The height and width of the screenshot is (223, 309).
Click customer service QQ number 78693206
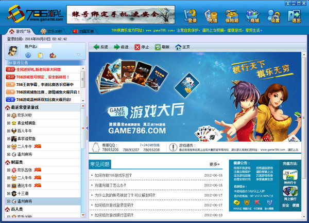pos(110,150)
